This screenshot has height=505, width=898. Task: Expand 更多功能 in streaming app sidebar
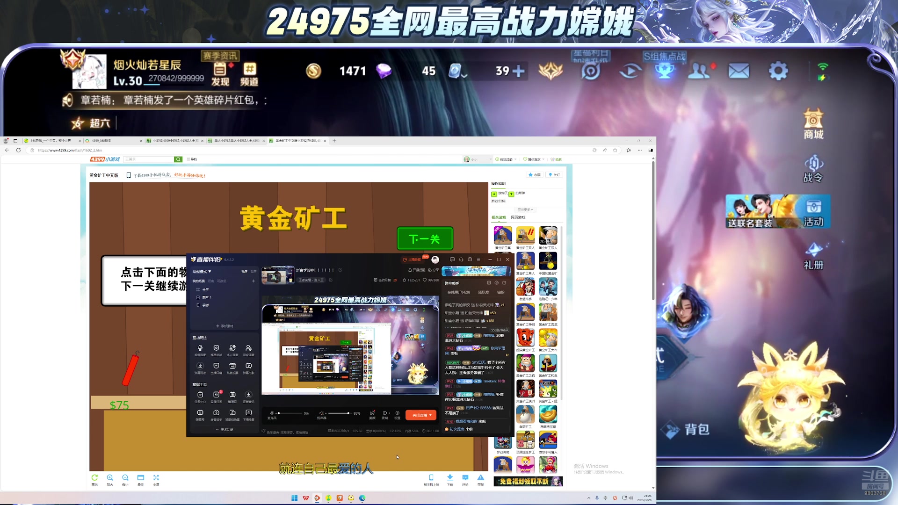pos(225,430)
